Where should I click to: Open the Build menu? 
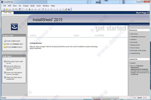(32, 6)
